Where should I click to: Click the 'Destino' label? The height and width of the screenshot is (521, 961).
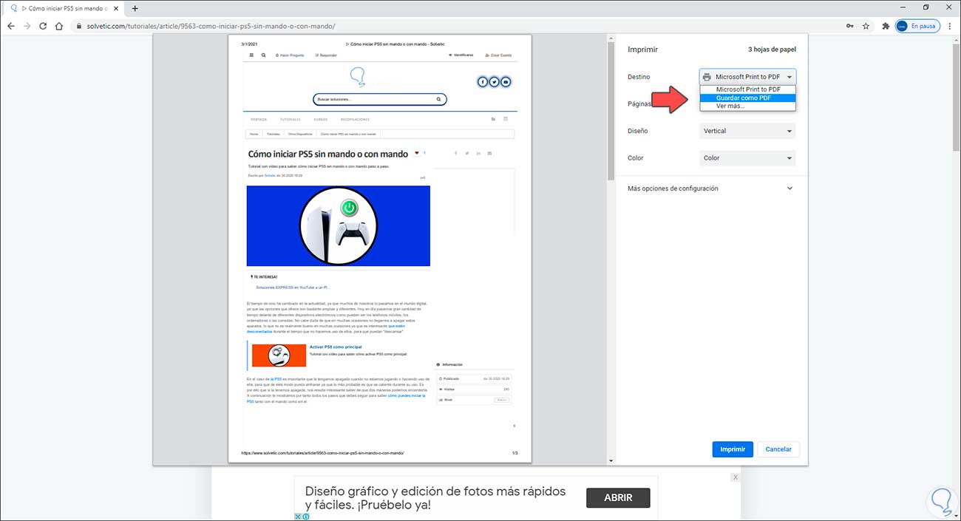(x=639, y=77)
